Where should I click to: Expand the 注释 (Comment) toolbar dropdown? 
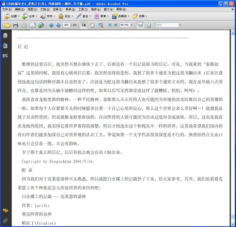pos(146,16)
